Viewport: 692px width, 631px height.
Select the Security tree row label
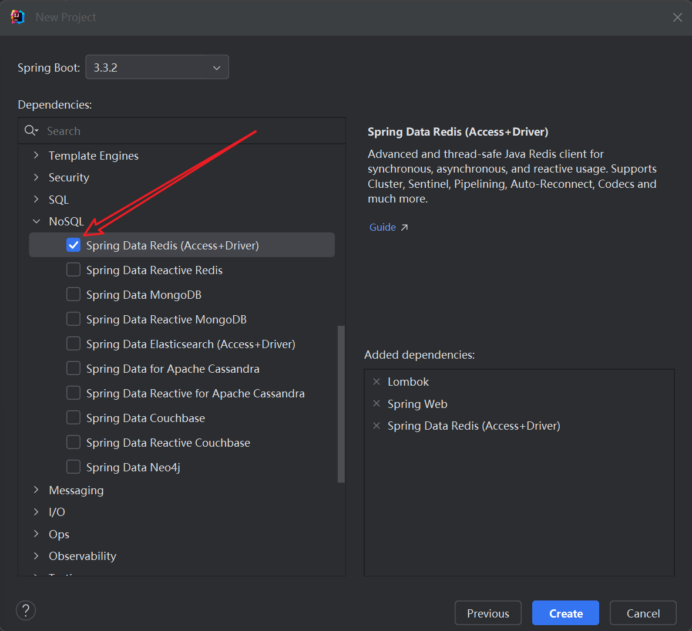point(69,178)
